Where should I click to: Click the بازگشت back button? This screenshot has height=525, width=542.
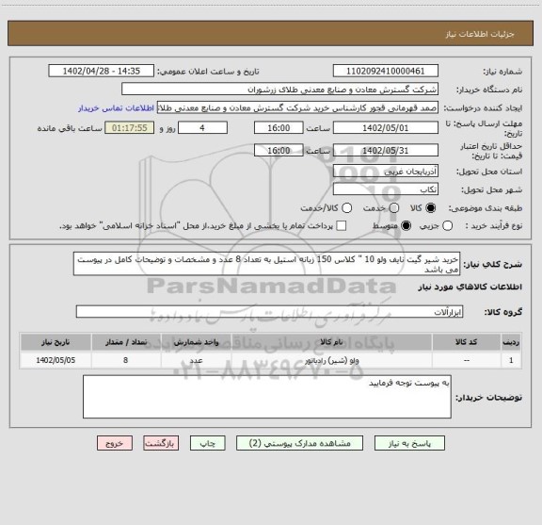161,443
